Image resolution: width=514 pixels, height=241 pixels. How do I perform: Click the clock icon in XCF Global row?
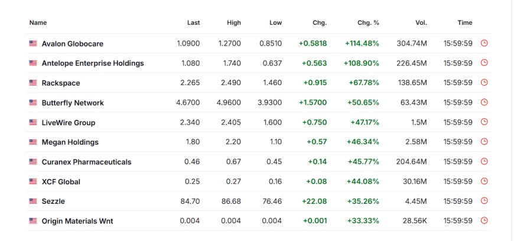click(484, 181)
